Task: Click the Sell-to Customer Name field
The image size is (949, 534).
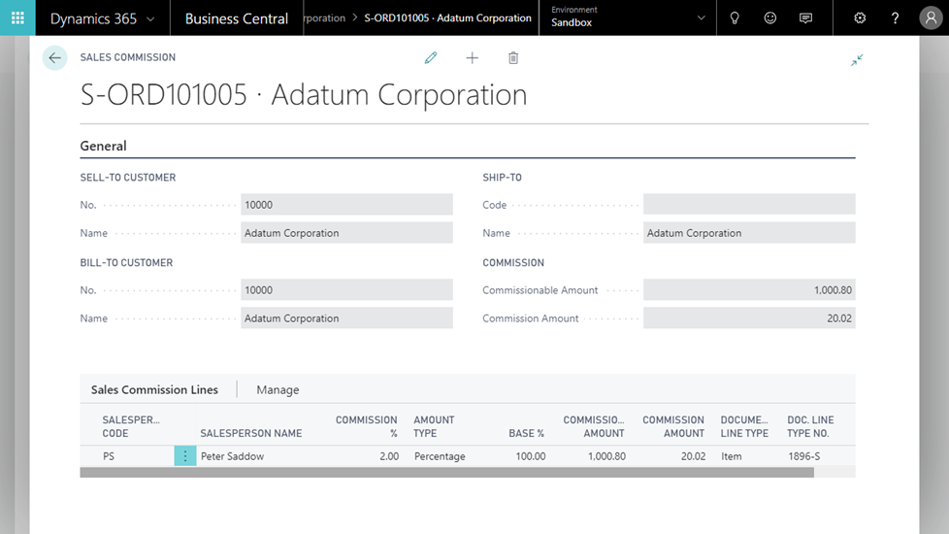Action: (x=346, y=233)
